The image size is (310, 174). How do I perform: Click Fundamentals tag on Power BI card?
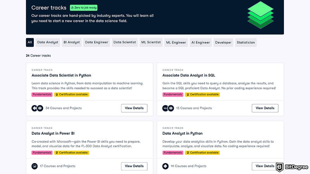point(42,153)
